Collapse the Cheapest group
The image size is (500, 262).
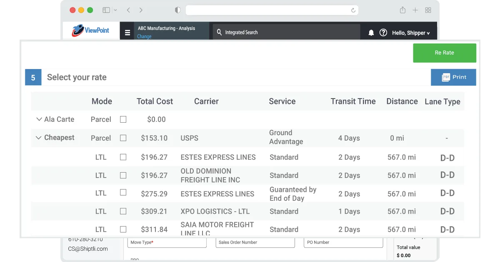(38, 138)
